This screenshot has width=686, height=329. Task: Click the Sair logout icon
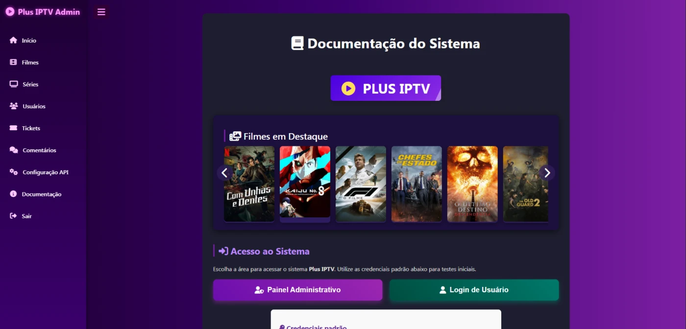(13, 216)
